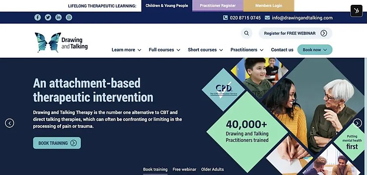This screenshot has width=367, height=175.
Task: Open the Instagram social icon
Action: 69,17
